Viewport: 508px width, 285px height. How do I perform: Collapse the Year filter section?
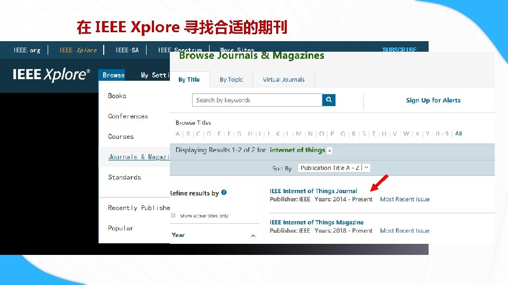click(253, 236)
